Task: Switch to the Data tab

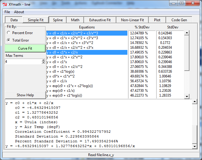Action: (x=14, y=20)
